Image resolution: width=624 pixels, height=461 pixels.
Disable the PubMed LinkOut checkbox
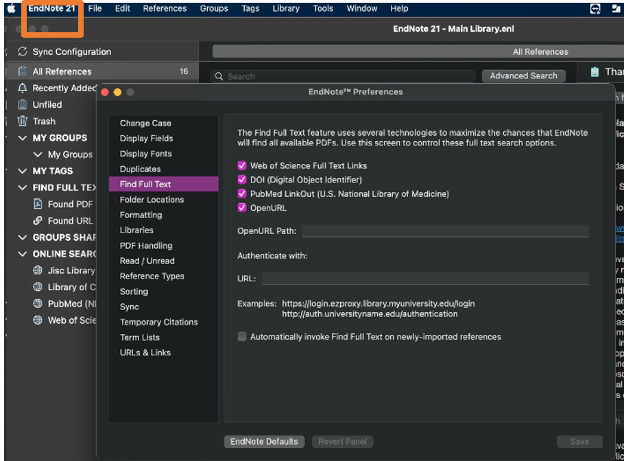(241, 194)
